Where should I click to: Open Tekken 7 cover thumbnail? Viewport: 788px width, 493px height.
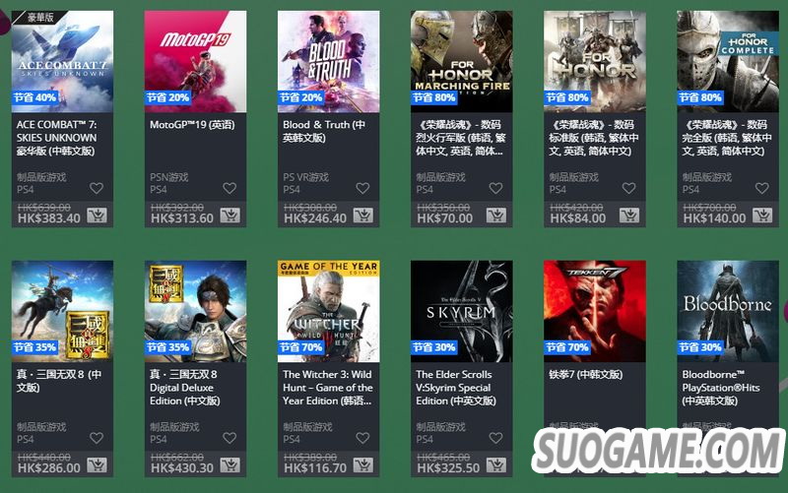click(x=595, y=311)
